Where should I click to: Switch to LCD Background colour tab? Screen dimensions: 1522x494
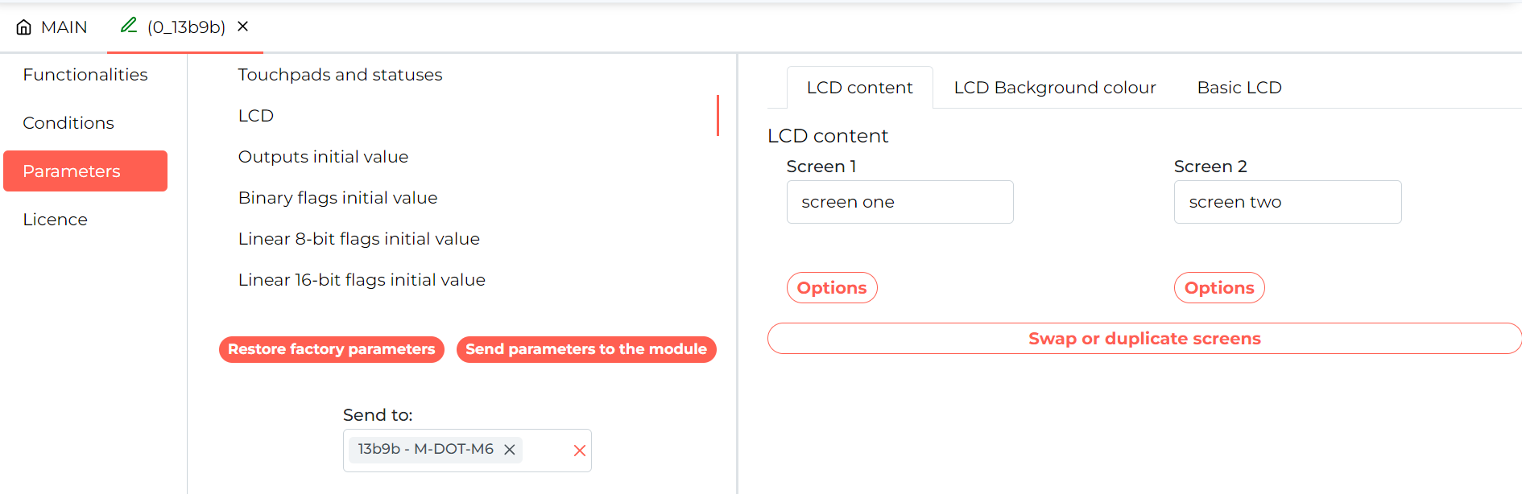click(x=1055, y=88)
